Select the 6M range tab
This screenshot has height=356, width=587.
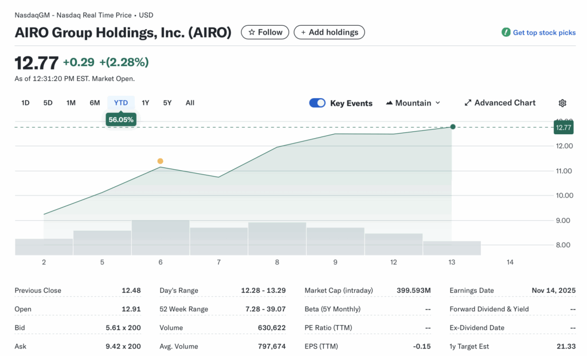click(95, 103)
